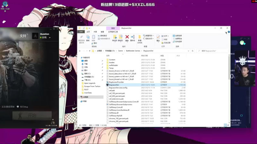The image size is (257, 144).
Task: Sort by the Date modified (修改日期) column header
Action: (144, 56)
